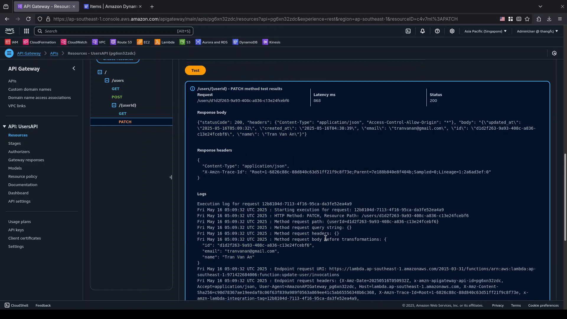Open EC2 shortcut
The image size is (567, 319).
point(143,42)
